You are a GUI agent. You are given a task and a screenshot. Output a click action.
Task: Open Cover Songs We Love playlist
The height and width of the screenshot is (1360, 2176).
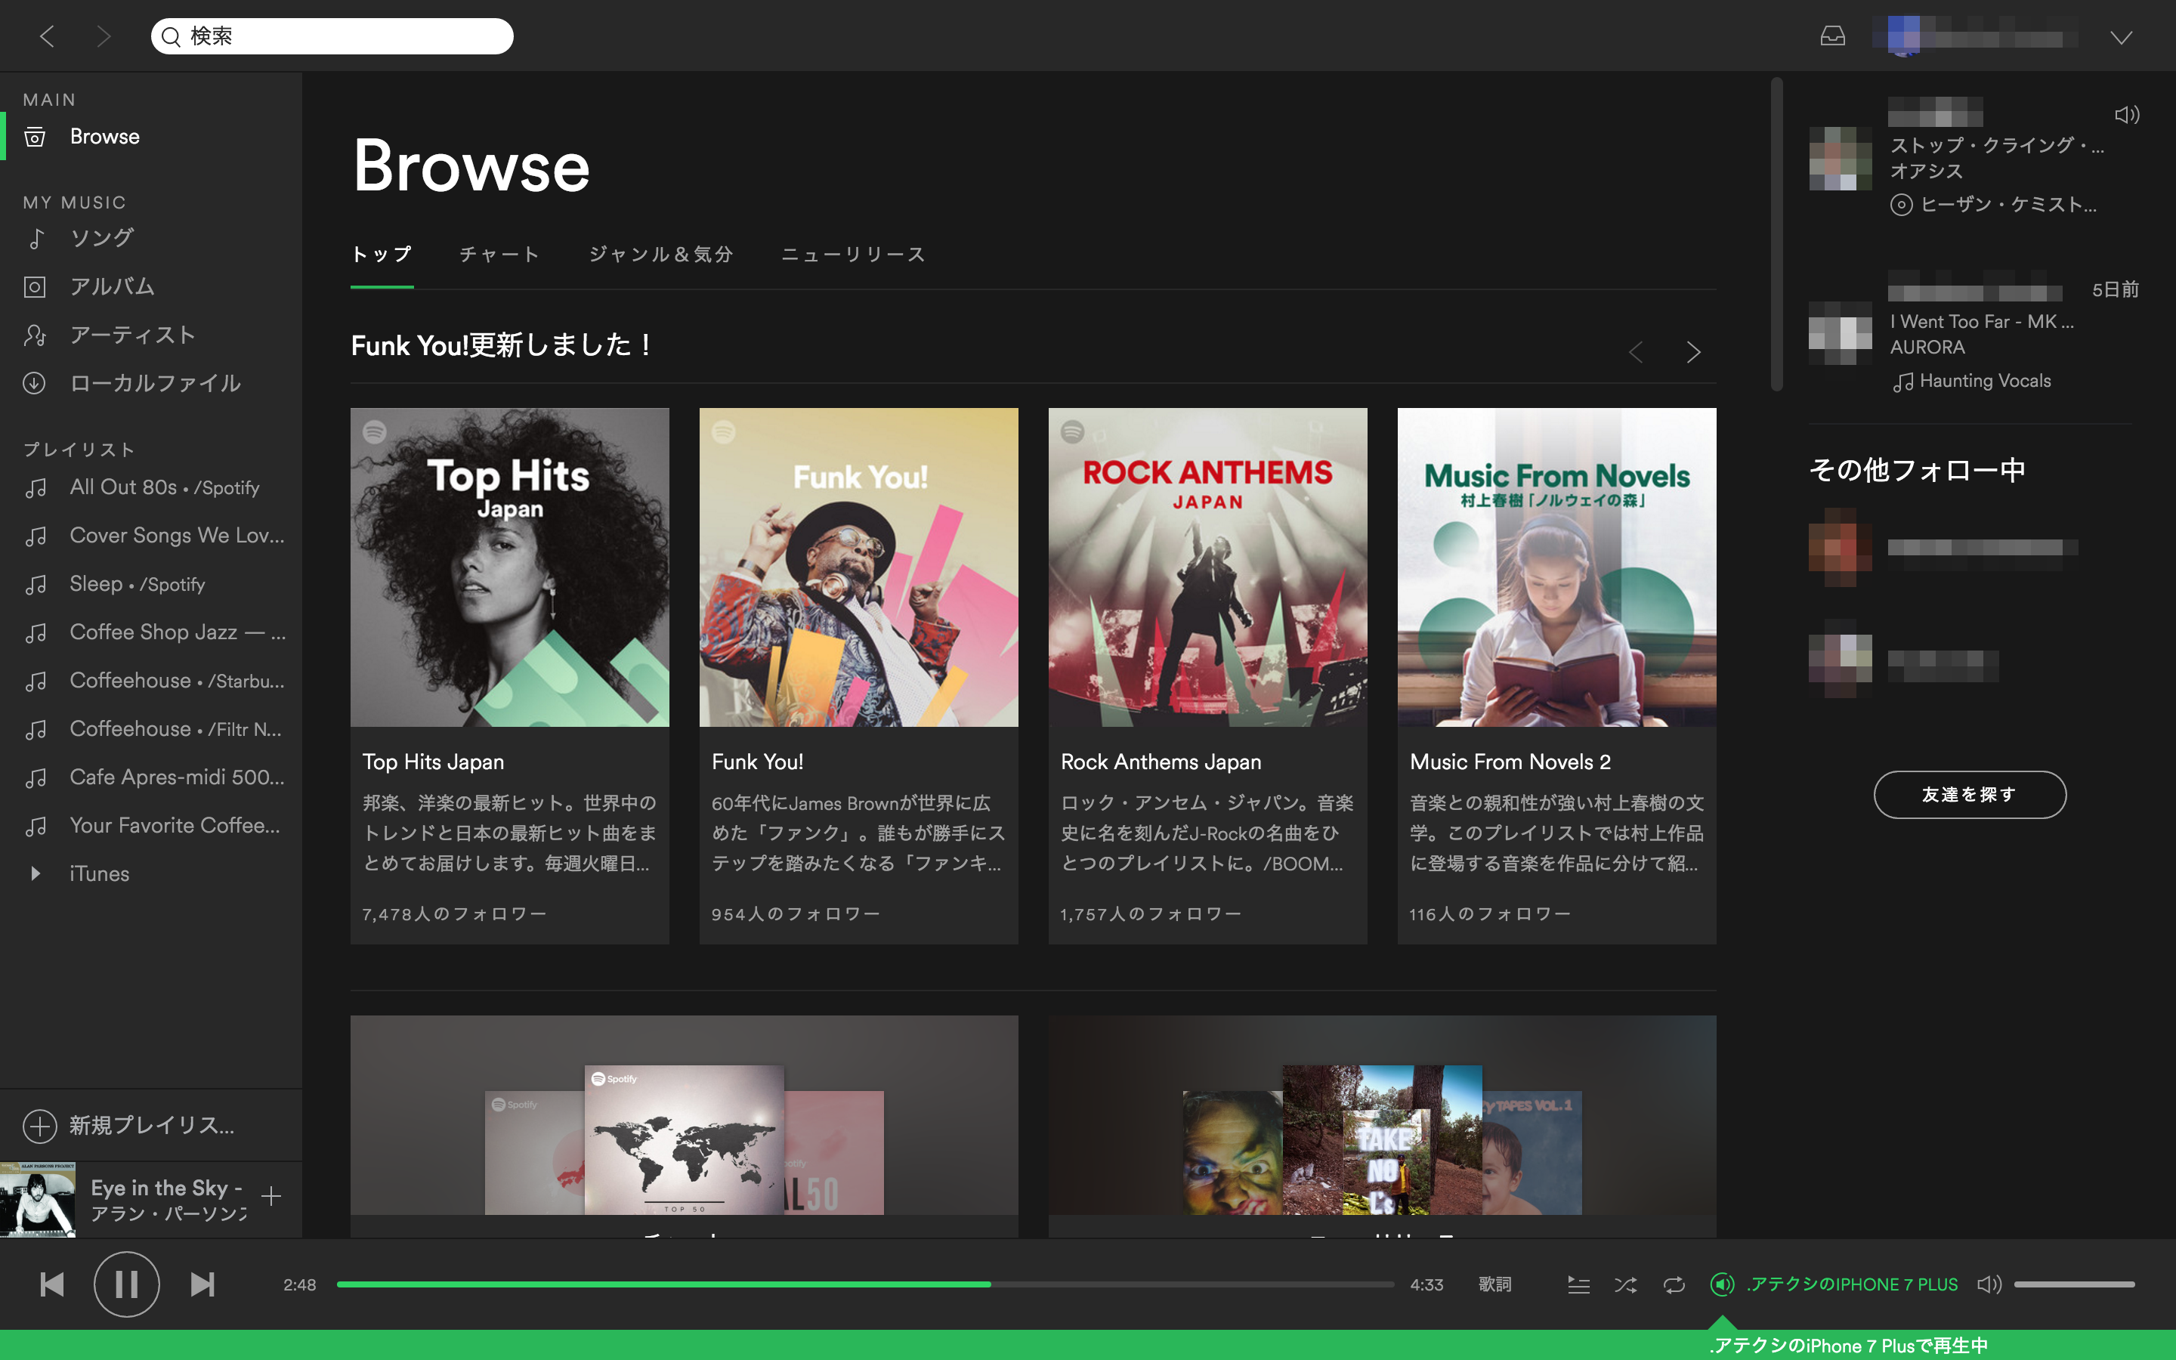[x=177, y=535]
